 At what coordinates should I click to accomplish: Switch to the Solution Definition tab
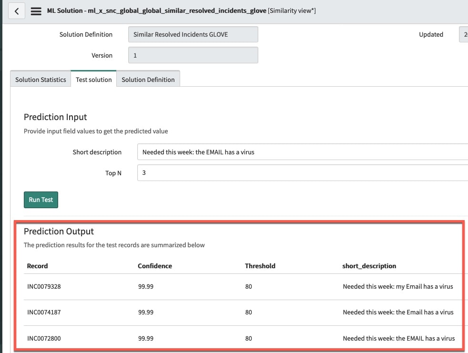click(148, 79)
